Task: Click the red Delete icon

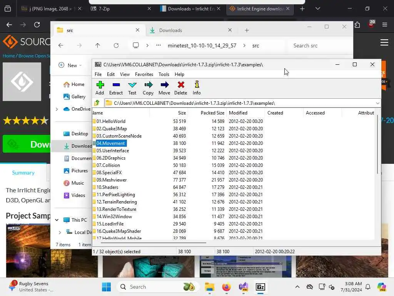Action: 181,88
